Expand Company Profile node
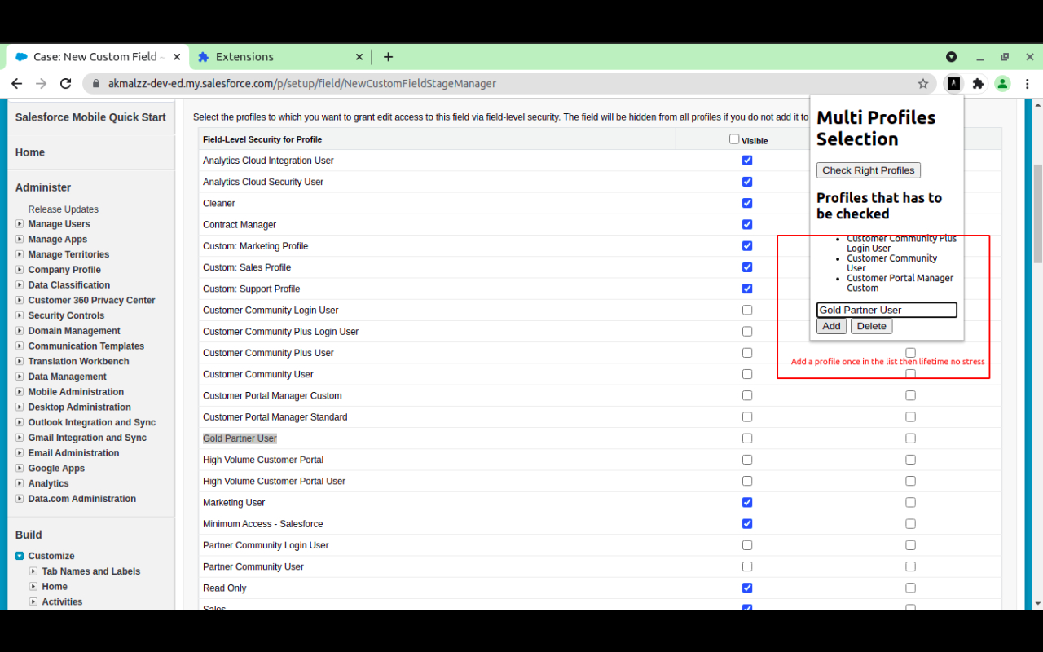The image size is (1043, 652). 20,270
